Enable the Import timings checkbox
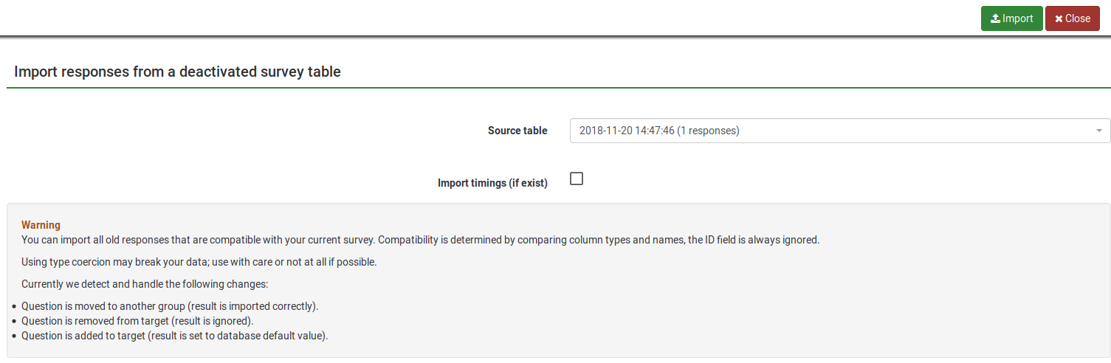The image size is (1111, 363). pos(577,179)
